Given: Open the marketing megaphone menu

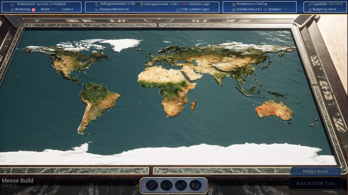Looking at the screenshot, I should click(x=166, y=185).
